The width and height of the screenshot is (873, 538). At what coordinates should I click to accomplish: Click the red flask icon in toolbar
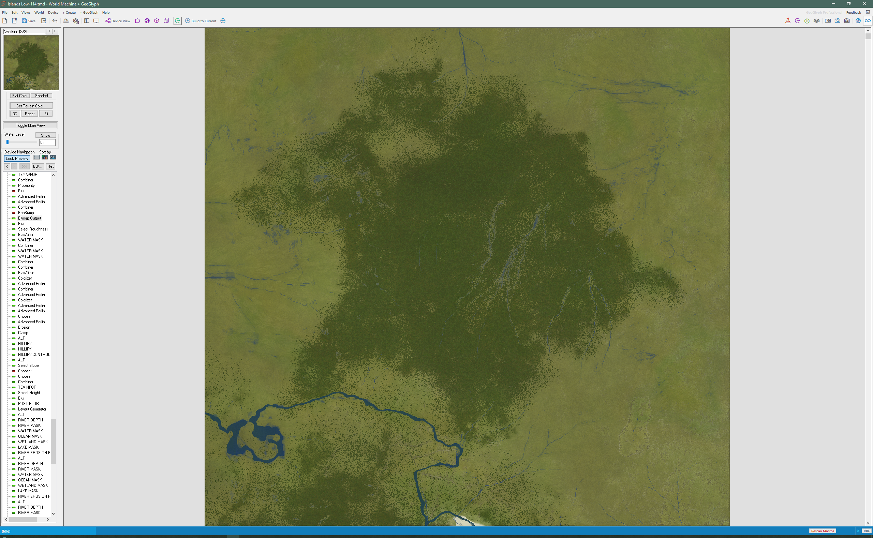click(x=788, y=21)
